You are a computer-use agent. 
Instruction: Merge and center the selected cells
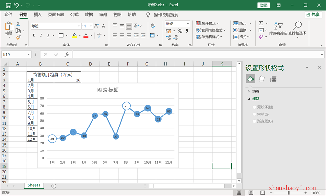(152, 35)
